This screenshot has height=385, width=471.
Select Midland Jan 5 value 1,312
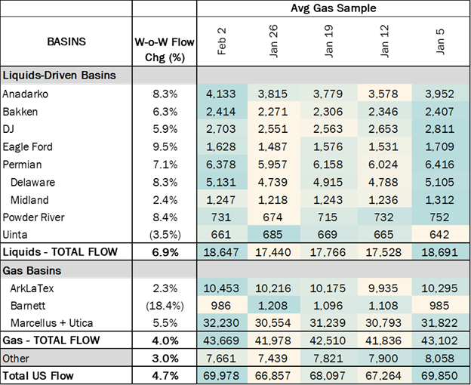coord(439,200)
